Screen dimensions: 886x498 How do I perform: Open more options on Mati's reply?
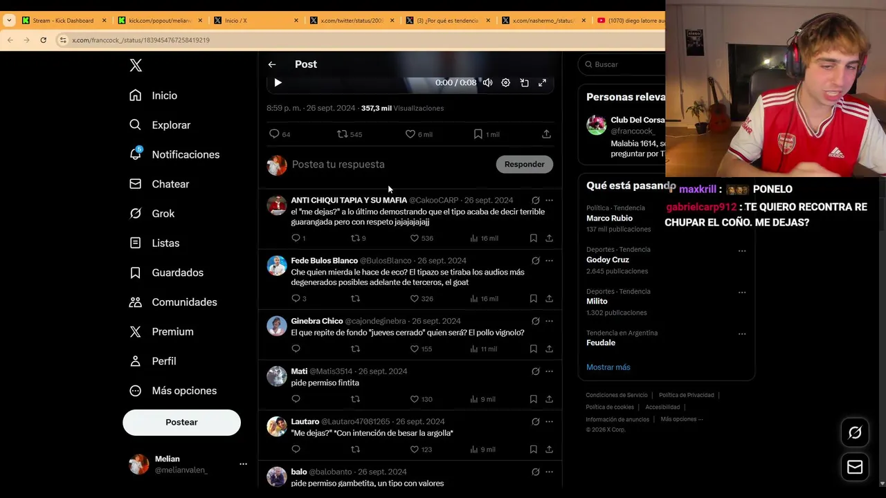tap(549, 371)
